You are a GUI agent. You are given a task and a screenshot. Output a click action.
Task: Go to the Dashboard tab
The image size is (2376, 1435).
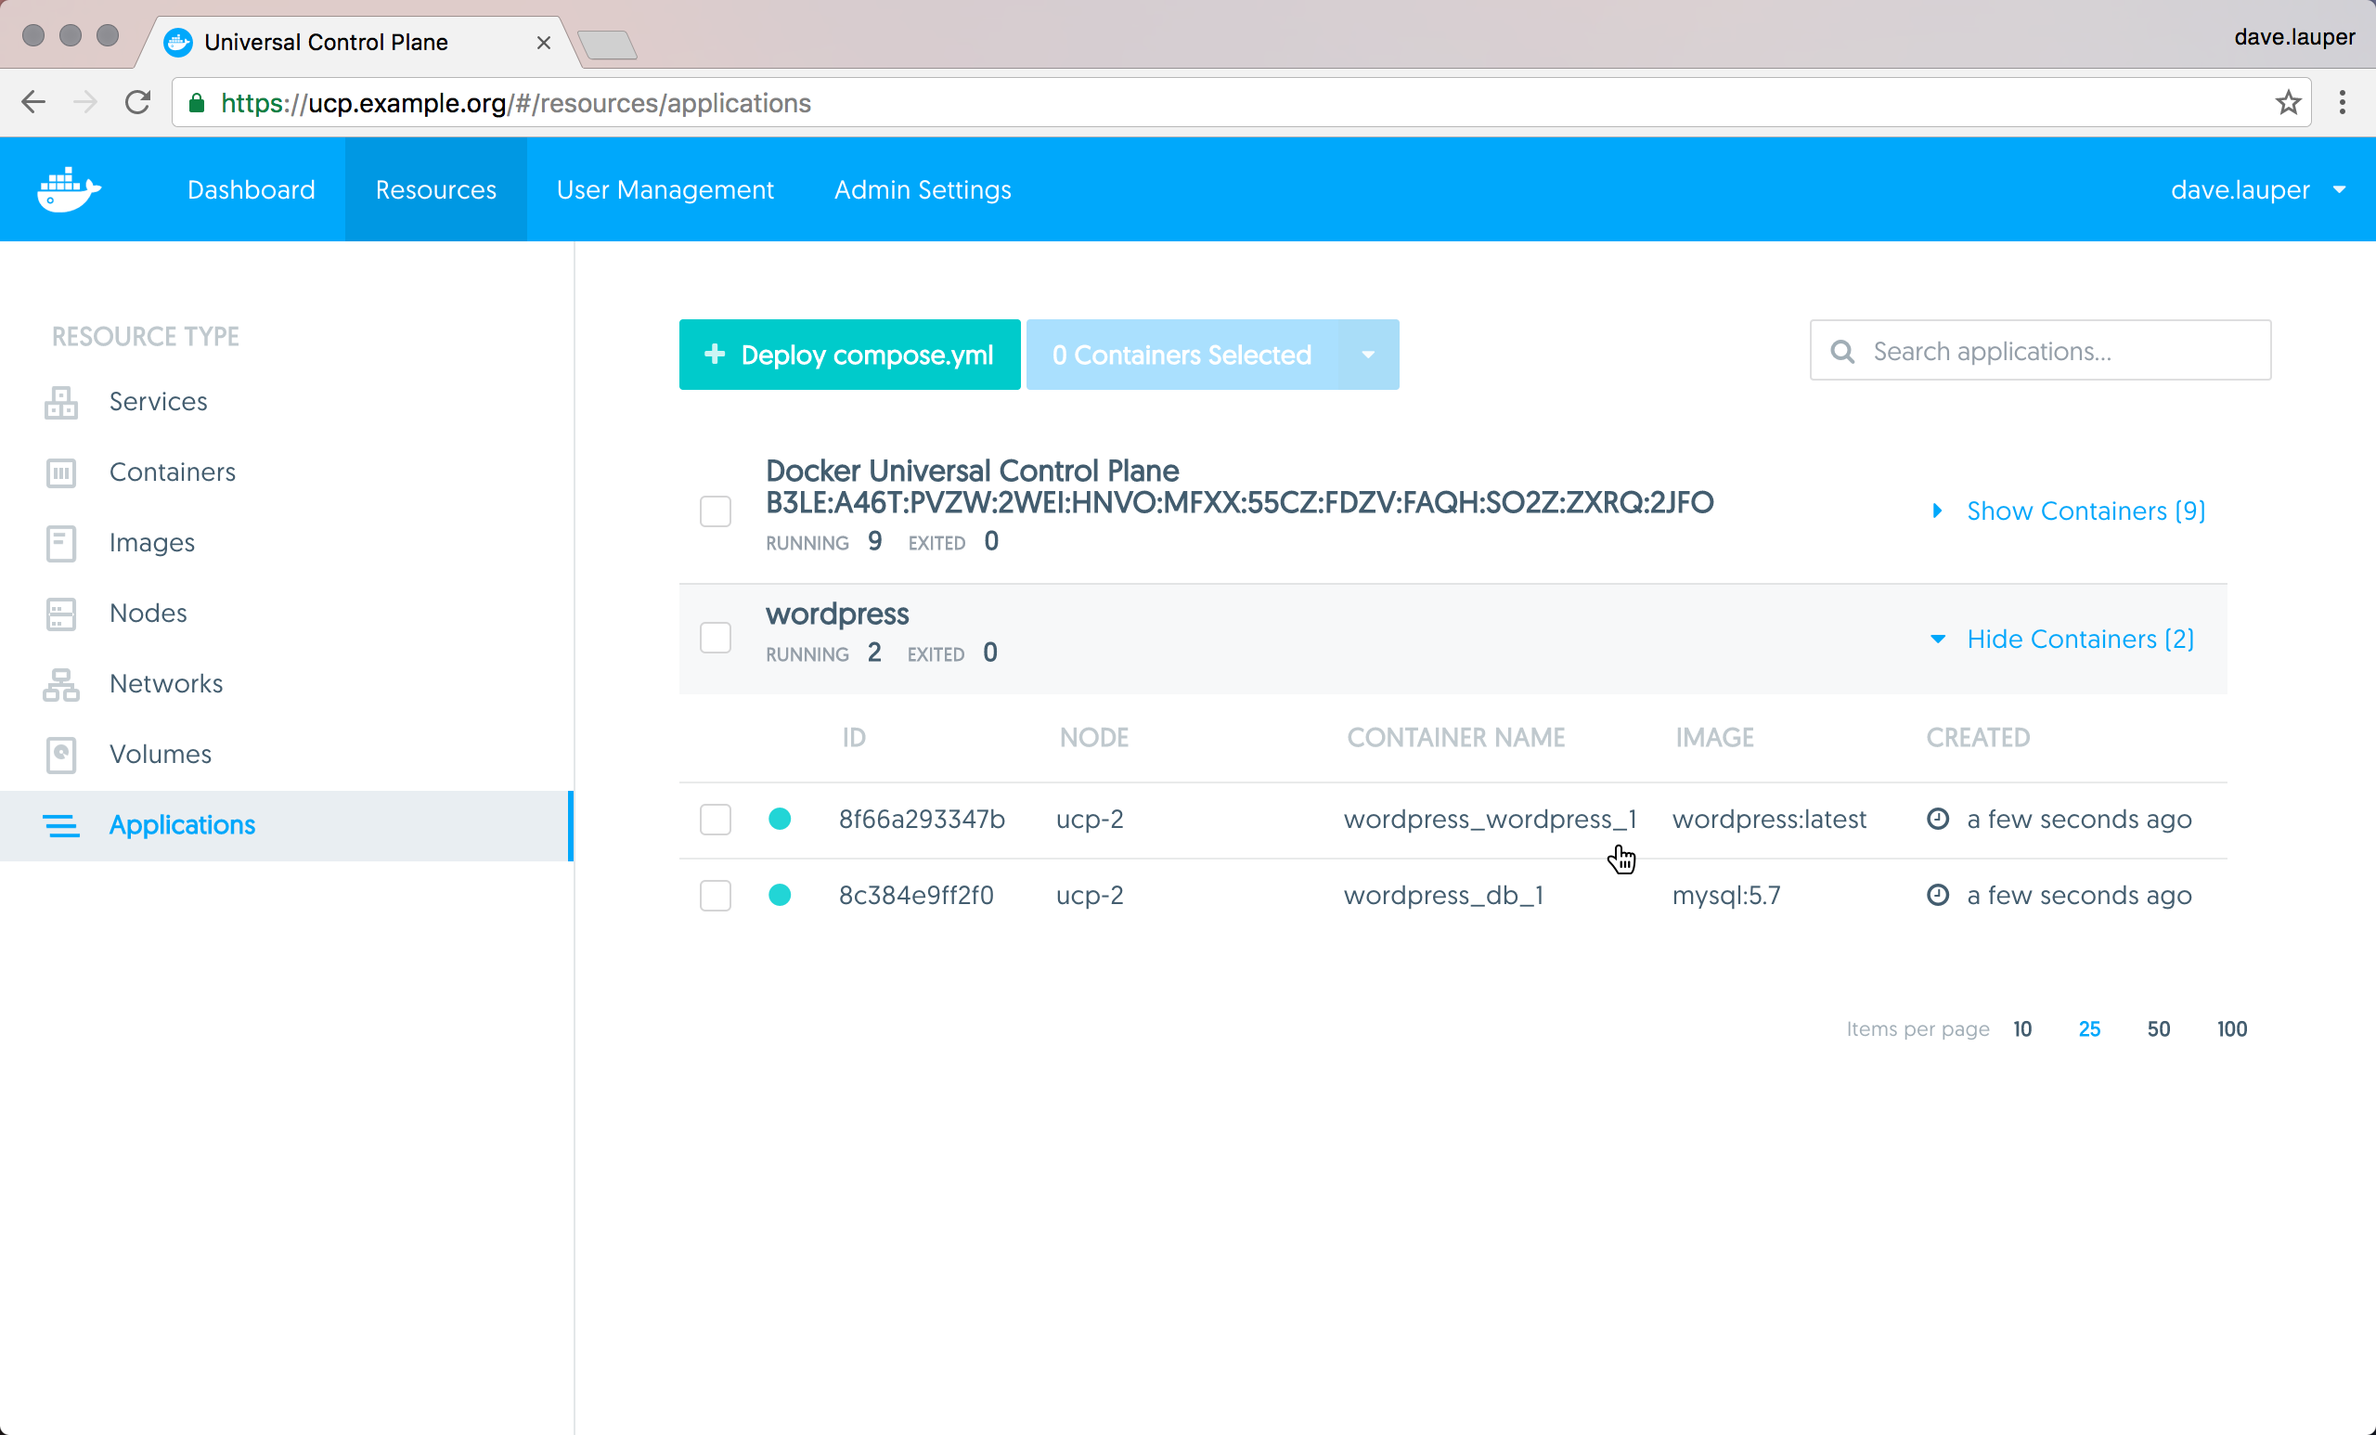[251, 190]
